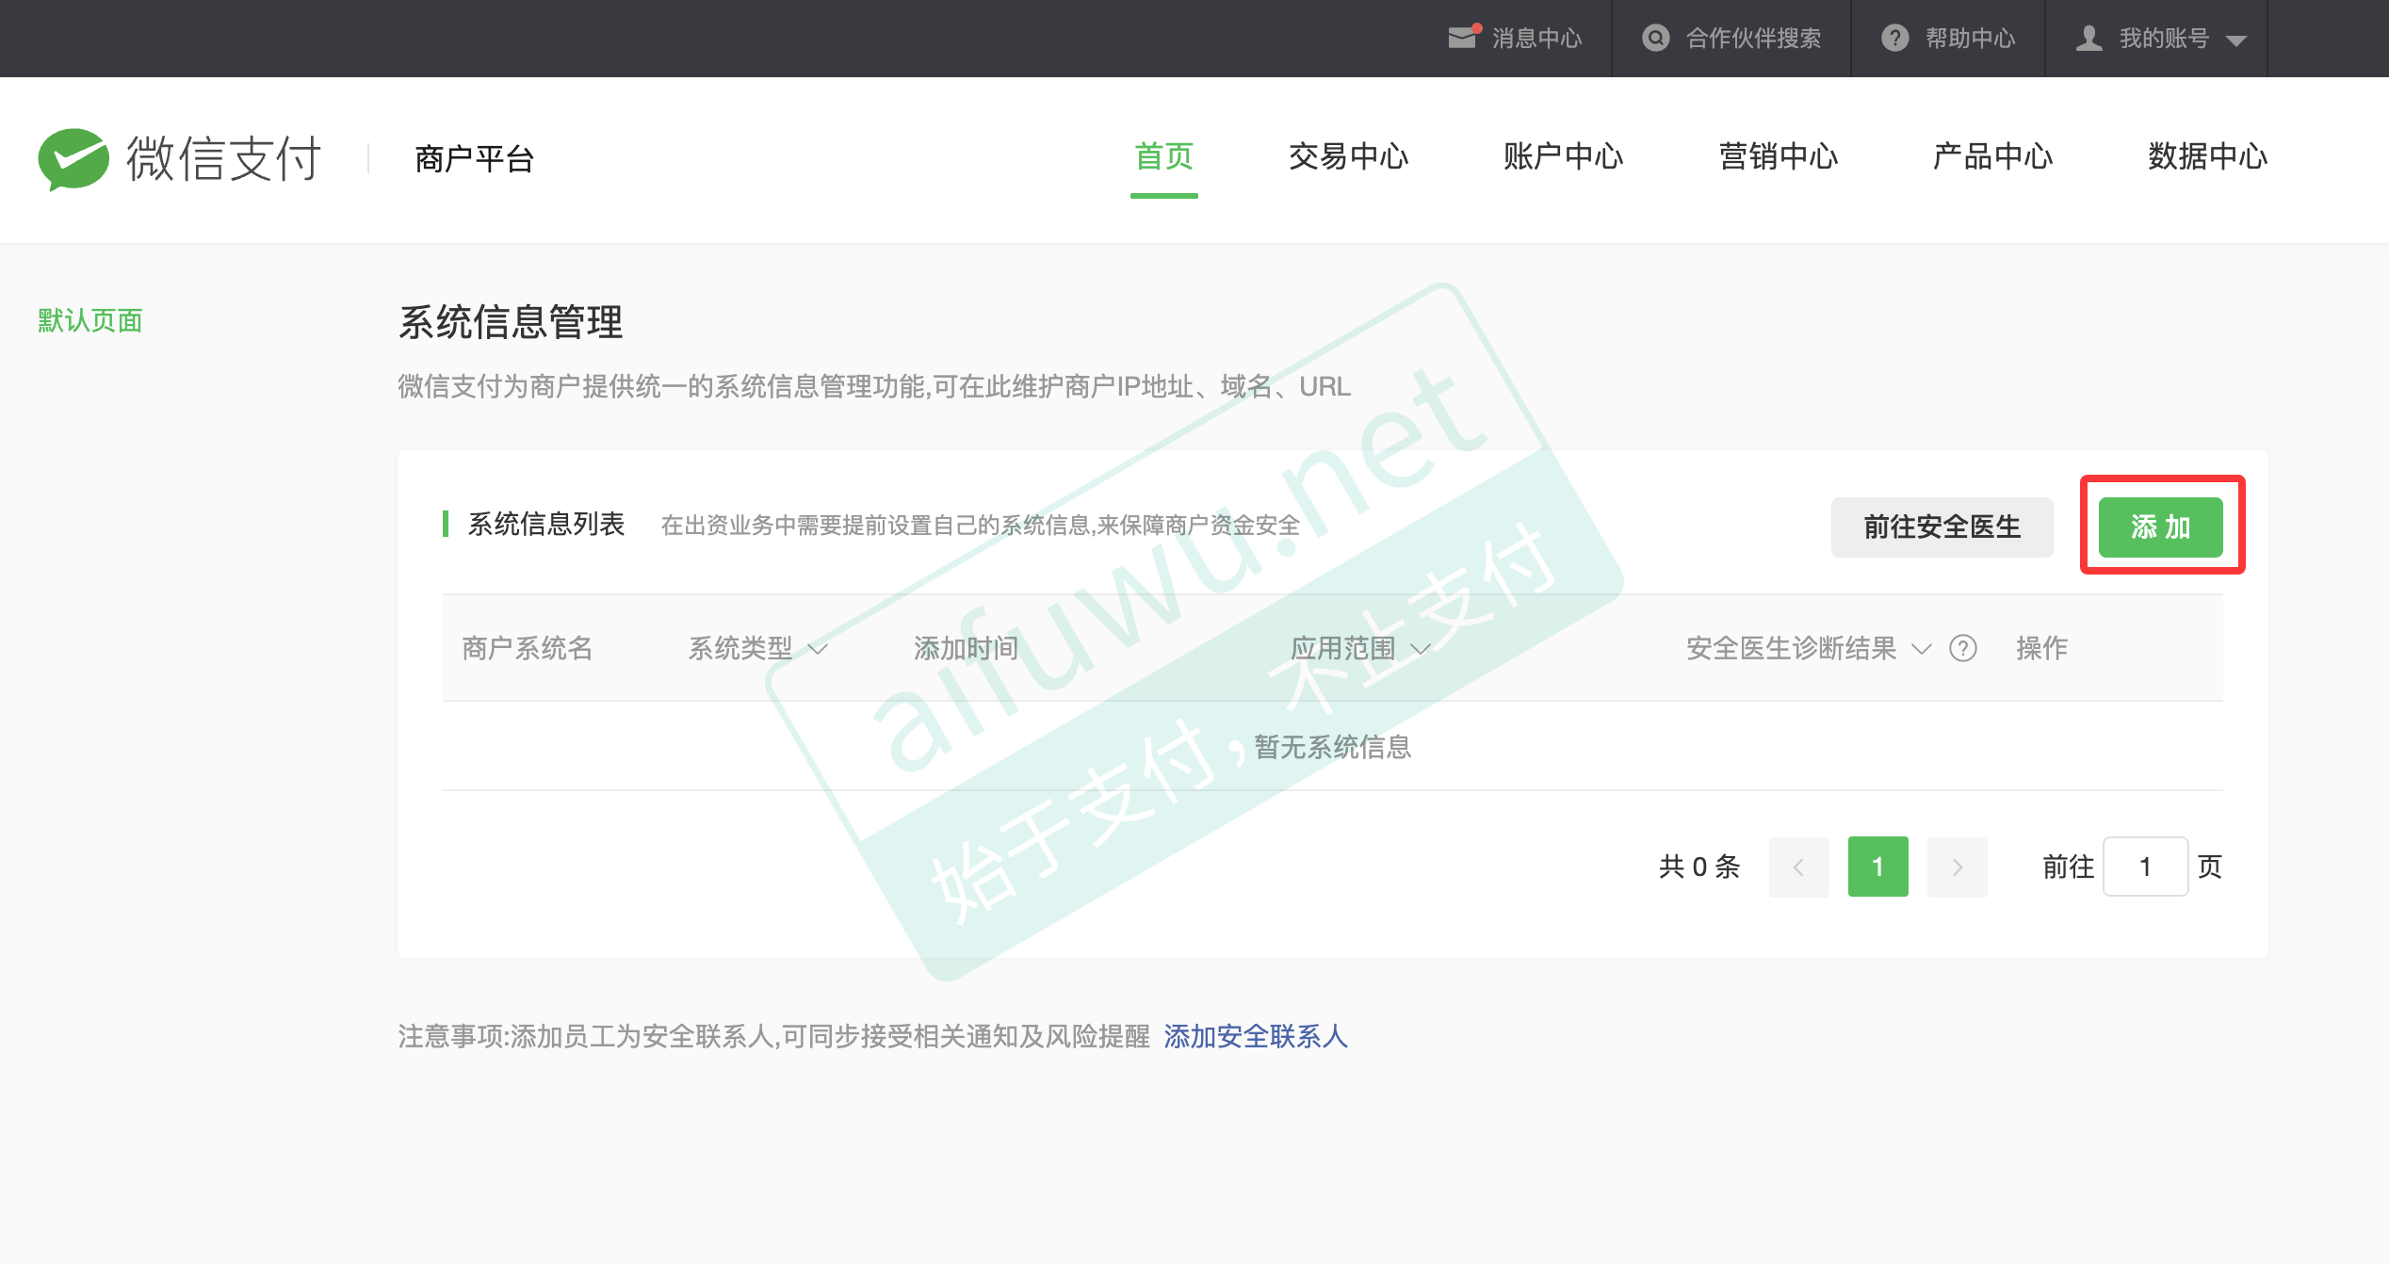
Task: Click the 暂无系统信息 empty message
Action: point(1333,747)
